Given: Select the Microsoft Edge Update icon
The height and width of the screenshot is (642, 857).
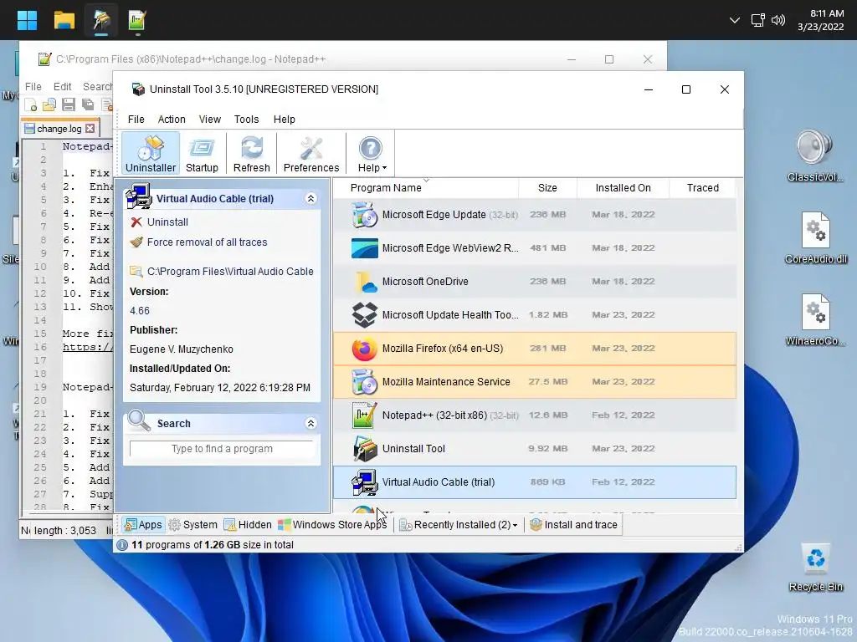Looking at the screenshot, I should click(365, 215).
